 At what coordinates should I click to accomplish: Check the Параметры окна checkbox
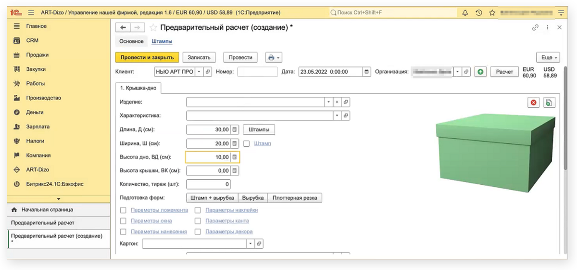[123, 221]
